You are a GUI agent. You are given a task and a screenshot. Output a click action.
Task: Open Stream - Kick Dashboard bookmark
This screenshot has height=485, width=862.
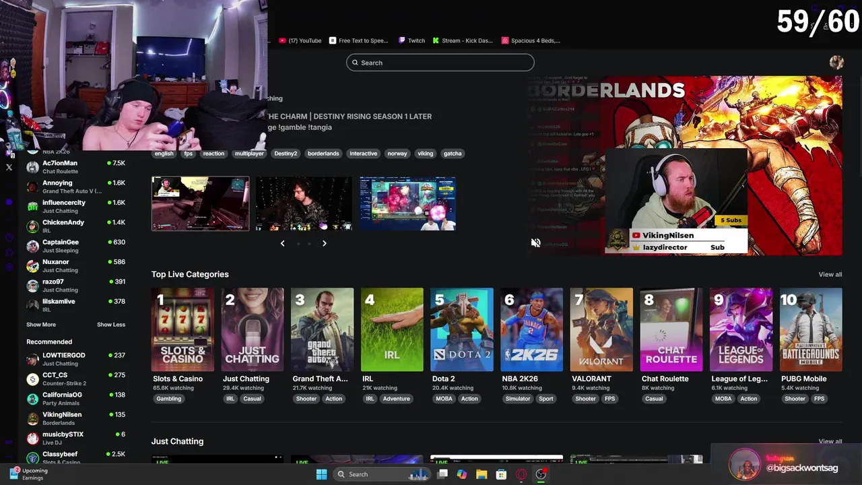(x=463, y=40)
